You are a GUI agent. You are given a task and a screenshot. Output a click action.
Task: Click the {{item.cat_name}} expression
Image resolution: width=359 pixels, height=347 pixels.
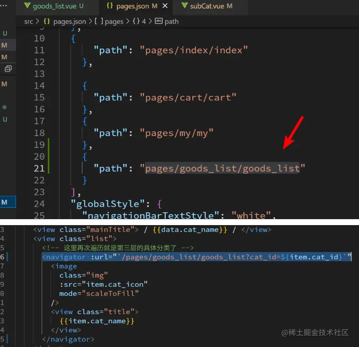(x=97, y=321)
